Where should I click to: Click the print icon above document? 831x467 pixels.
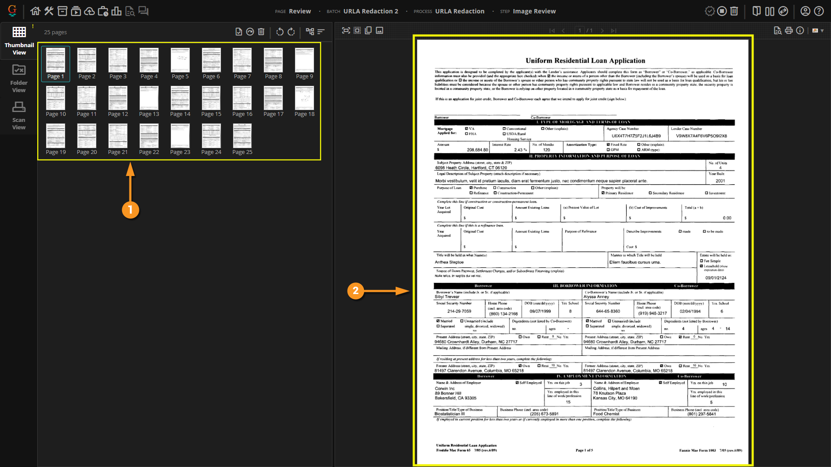coord(789,31)
